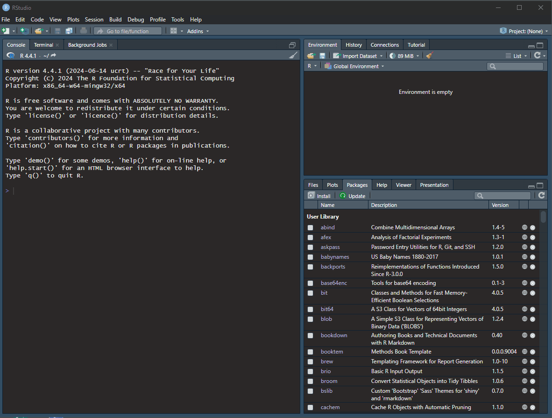Check the abind package checkbox
Screen dimensions: 552x418
310,227
